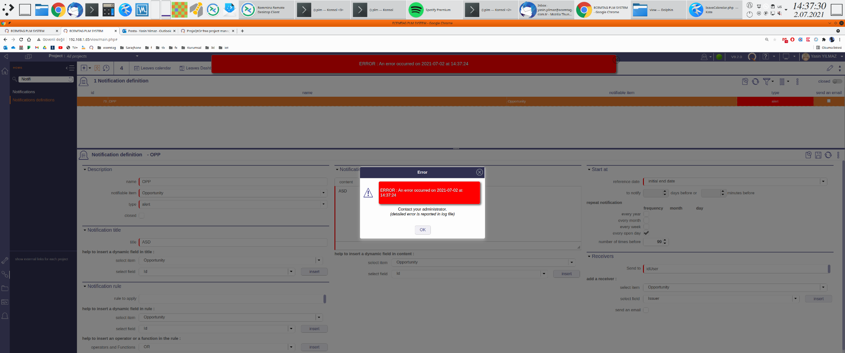Uncheck the every open day checkbox
The image size is (845, 353).
pyautogui.click(x=646, y=233)
